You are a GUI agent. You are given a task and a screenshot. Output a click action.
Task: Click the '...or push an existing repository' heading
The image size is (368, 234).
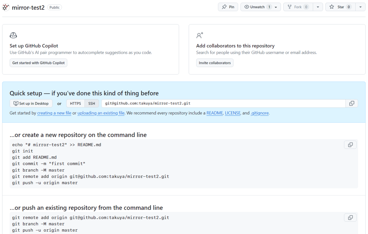point(86,208)
